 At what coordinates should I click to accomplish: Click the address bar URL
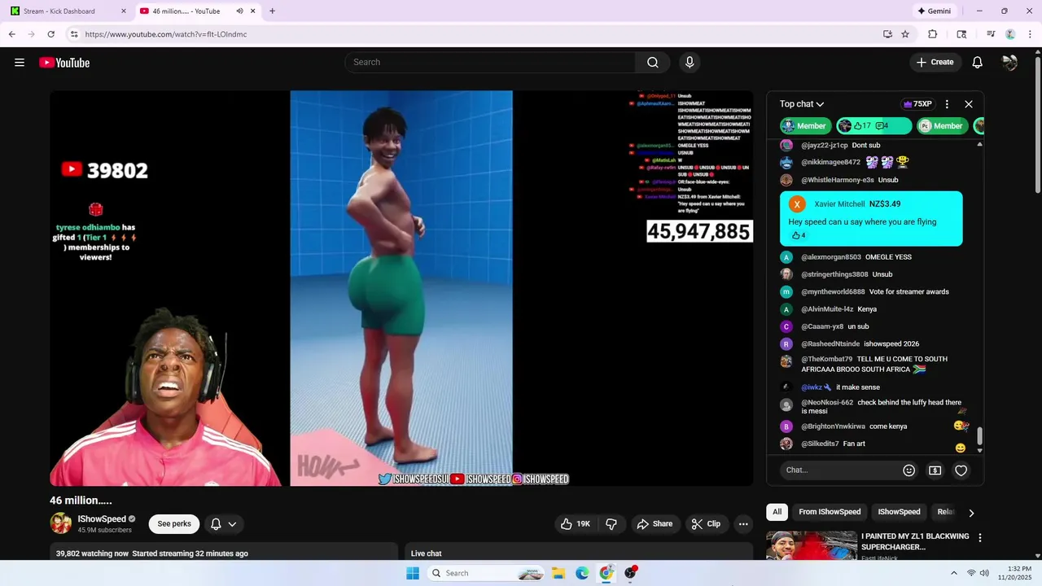point(166,34)
